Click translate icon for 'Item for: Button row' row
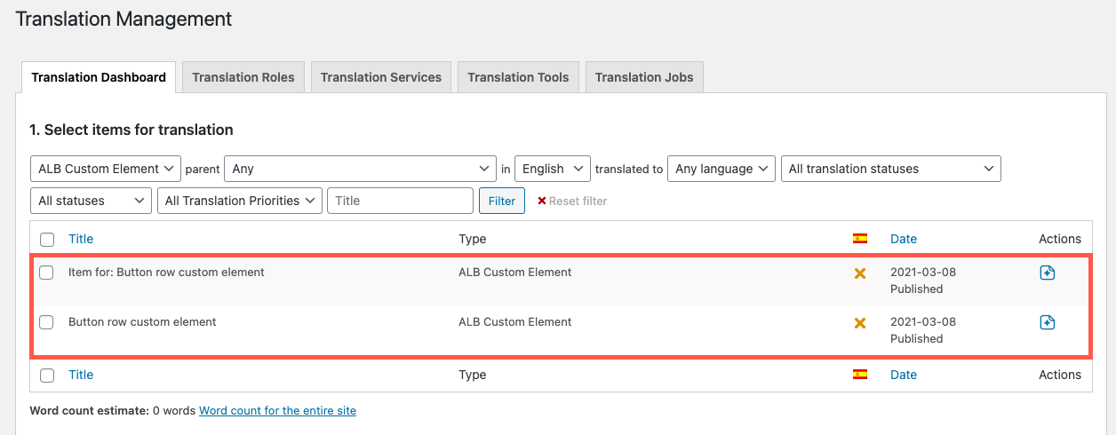Screen dimensions: 1116x435 pos(1047,273)
